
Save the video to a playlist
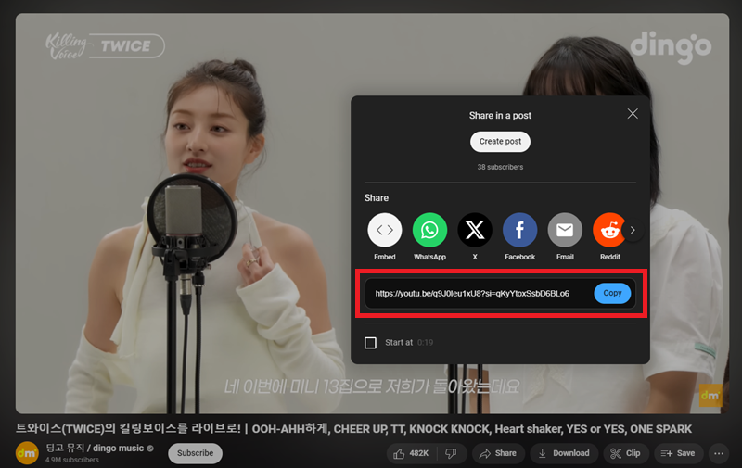[677, 453]
